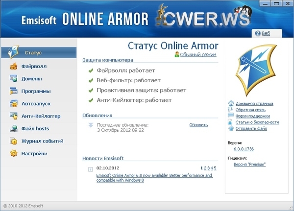
Task: Switch to the Журнал событий label
Action: (x=42, y=141)
